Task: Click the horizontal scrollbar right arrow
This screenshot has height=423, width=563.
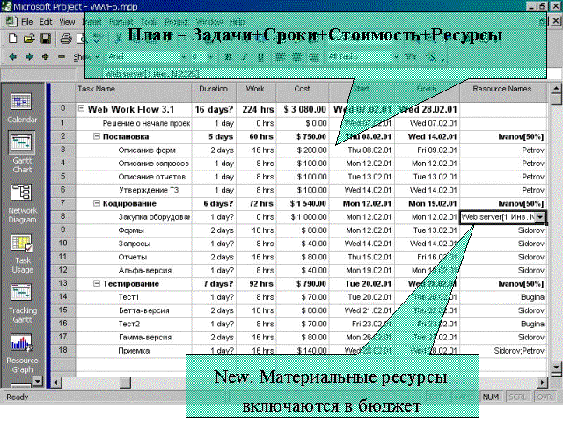Action: point(543,383)
